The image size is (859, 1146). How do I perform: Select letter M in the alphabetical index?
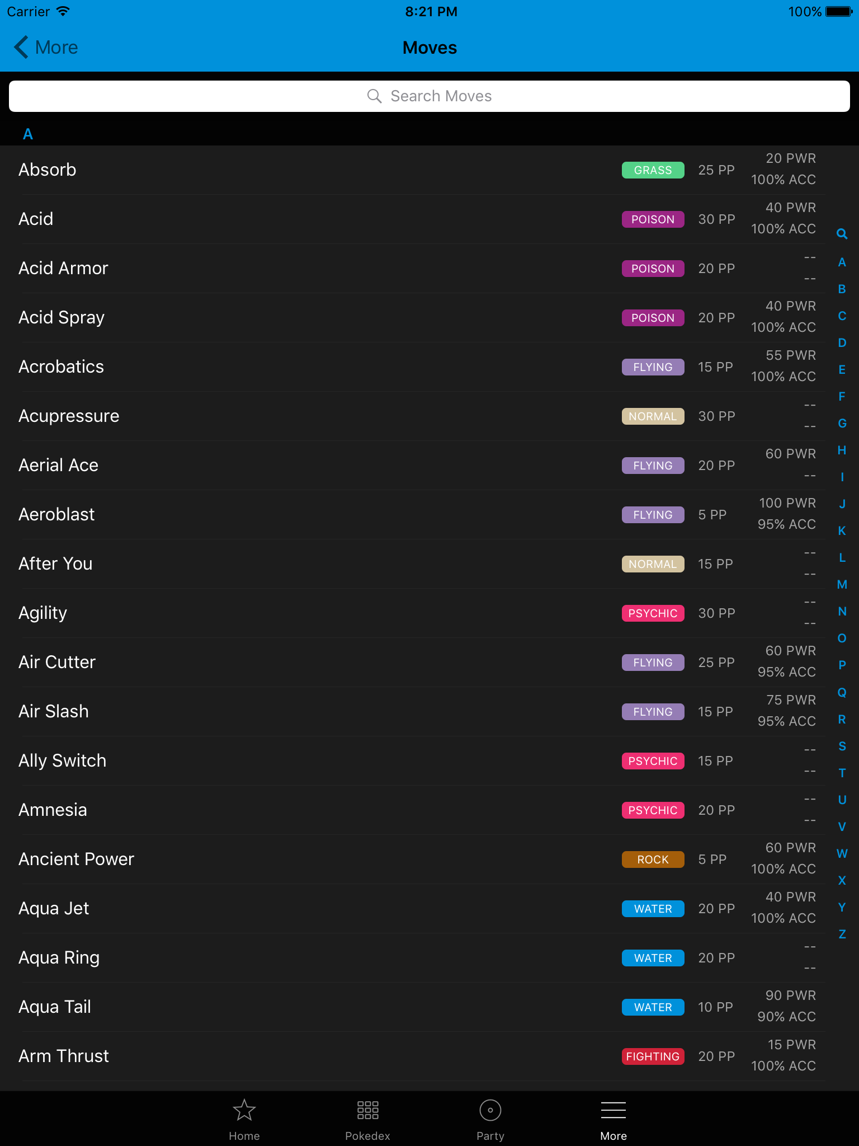[x=842, y=584]
